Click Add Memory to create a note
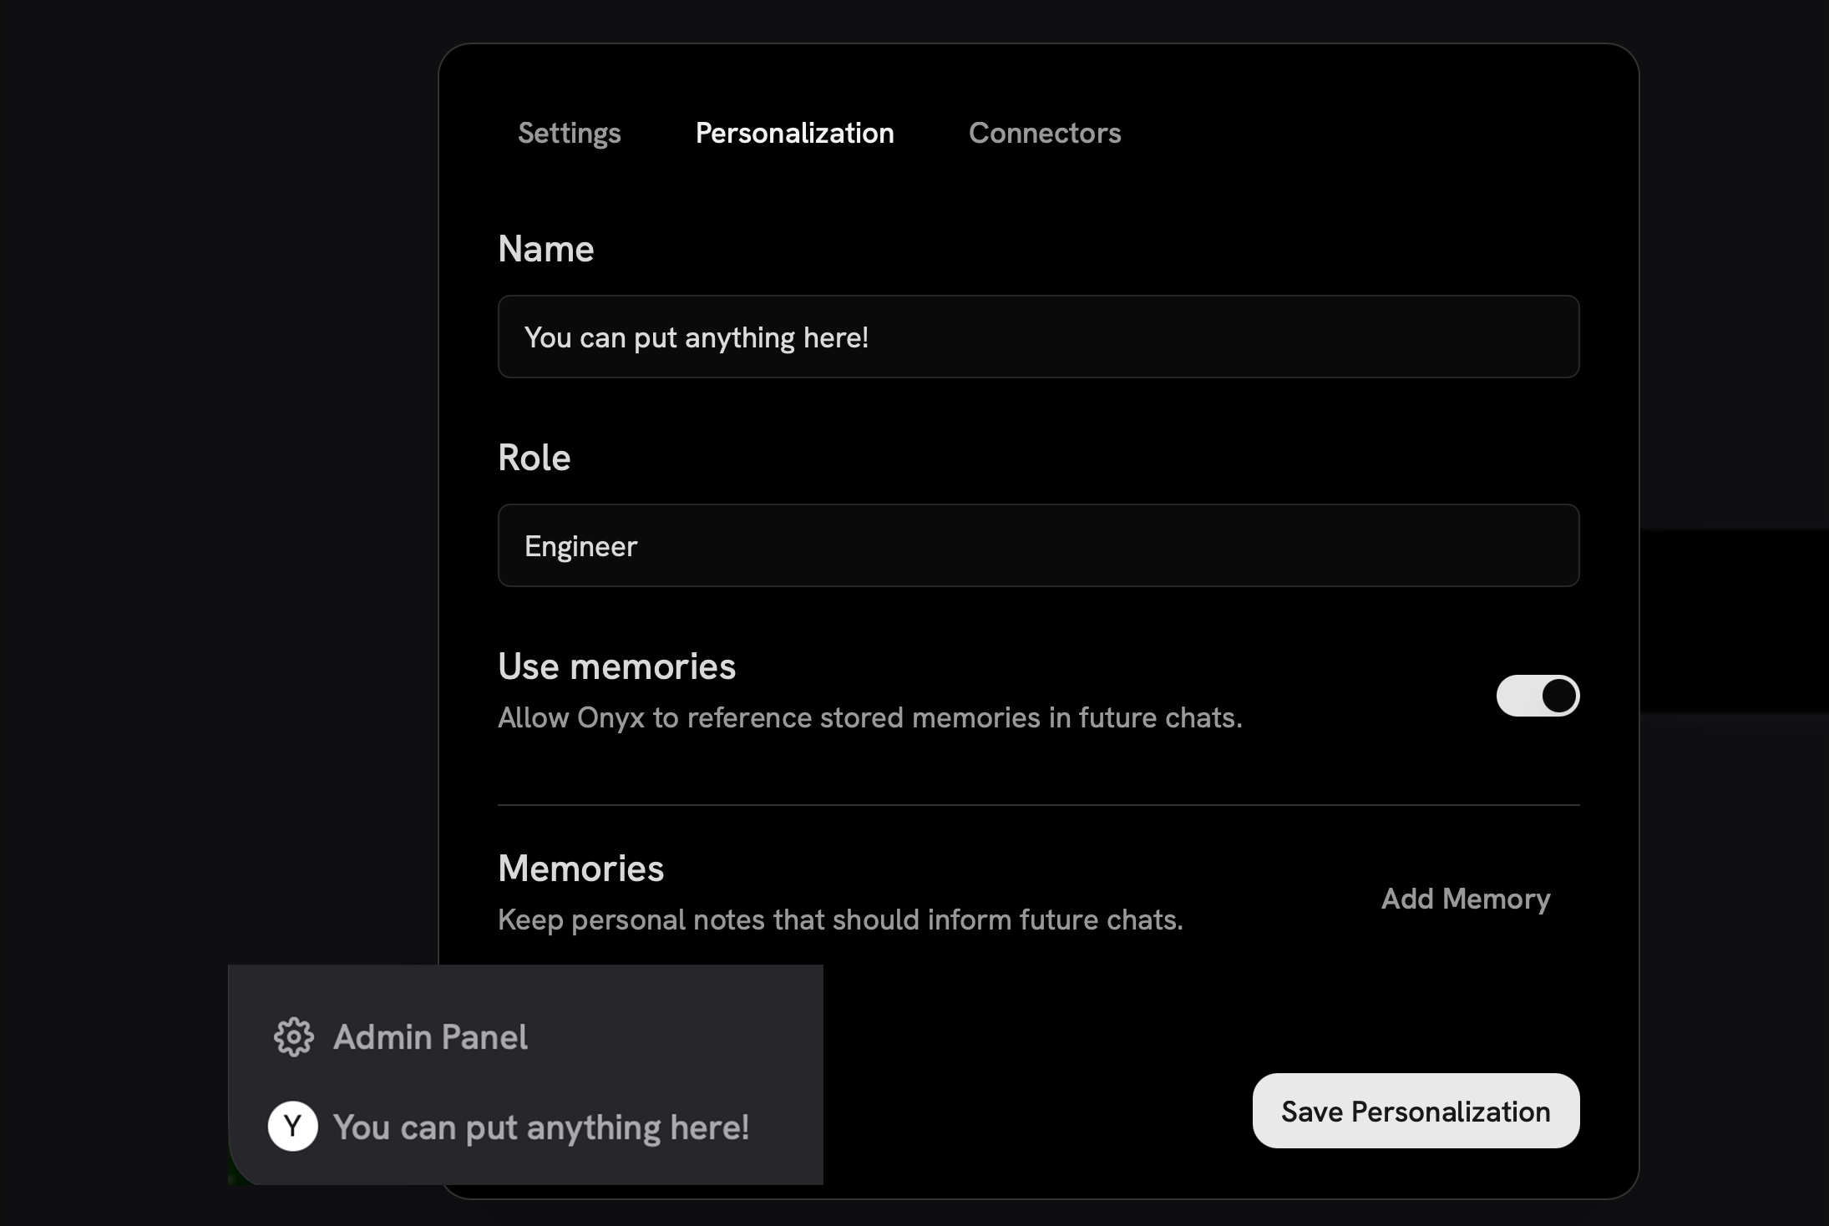Viewport: 1829px width, 1226px height. pos(1466,899)
